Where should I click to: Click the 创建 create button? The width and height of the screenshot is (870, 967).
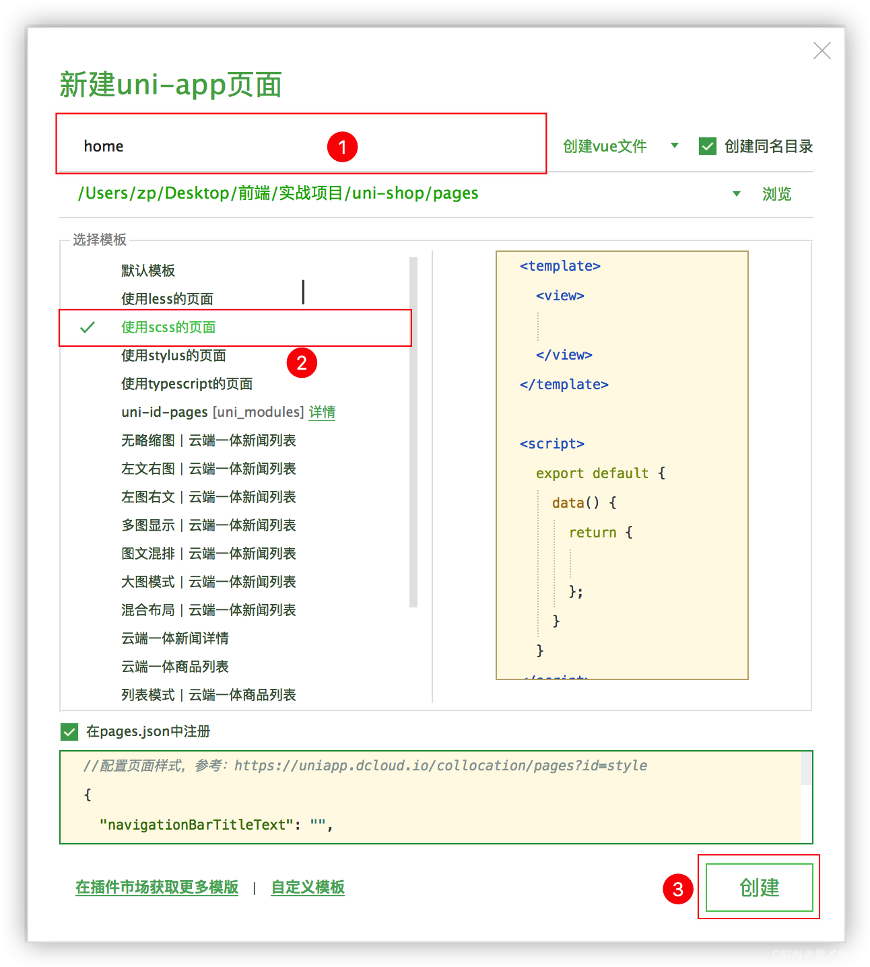click(x=760, y=888)
